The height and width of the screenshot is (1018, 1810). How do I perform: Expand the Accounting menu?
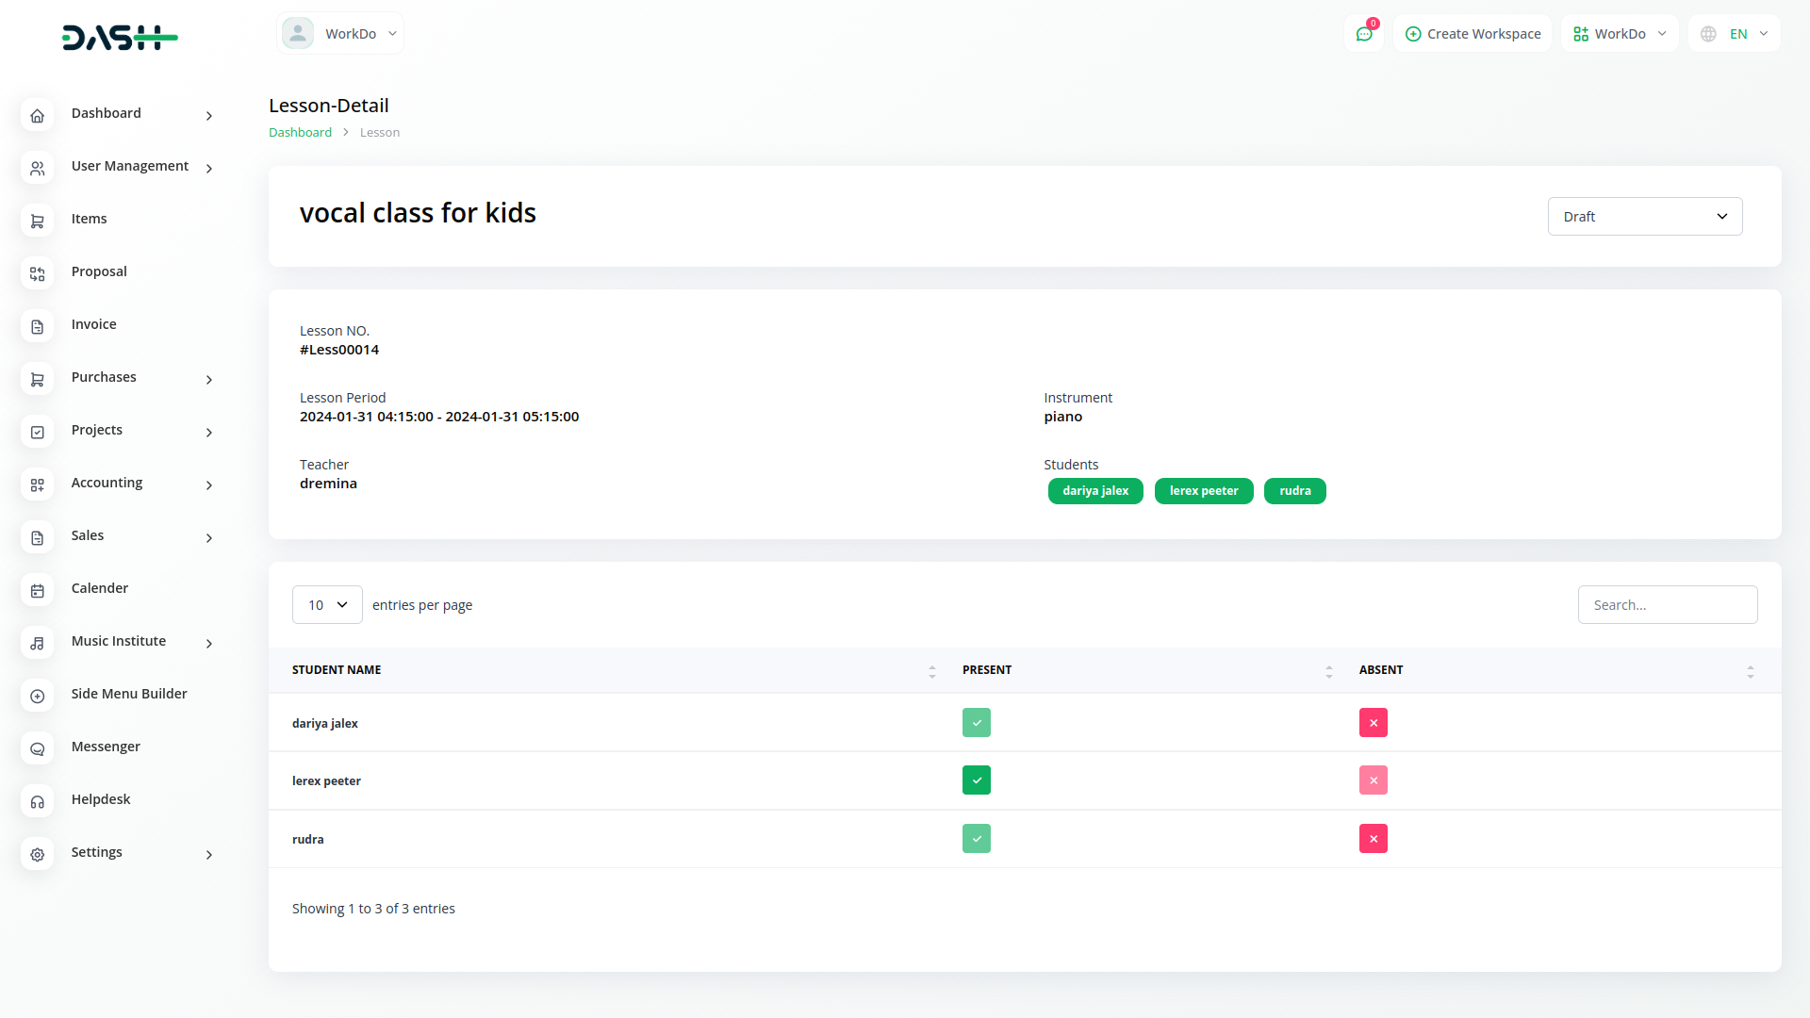coord(107,483)
